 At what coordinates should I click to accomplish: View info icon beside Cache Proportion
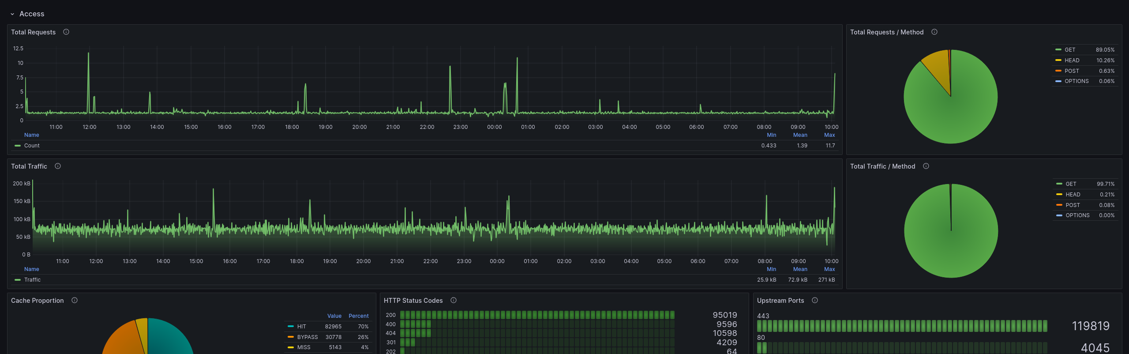point(75,300)
